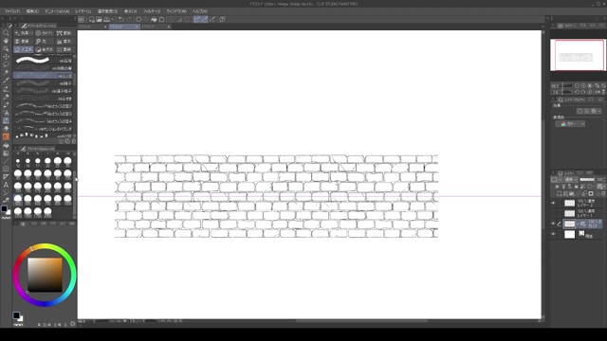Expand the effect options arrow in Layer Property
607x341 pixels.
tap(599, 111)
